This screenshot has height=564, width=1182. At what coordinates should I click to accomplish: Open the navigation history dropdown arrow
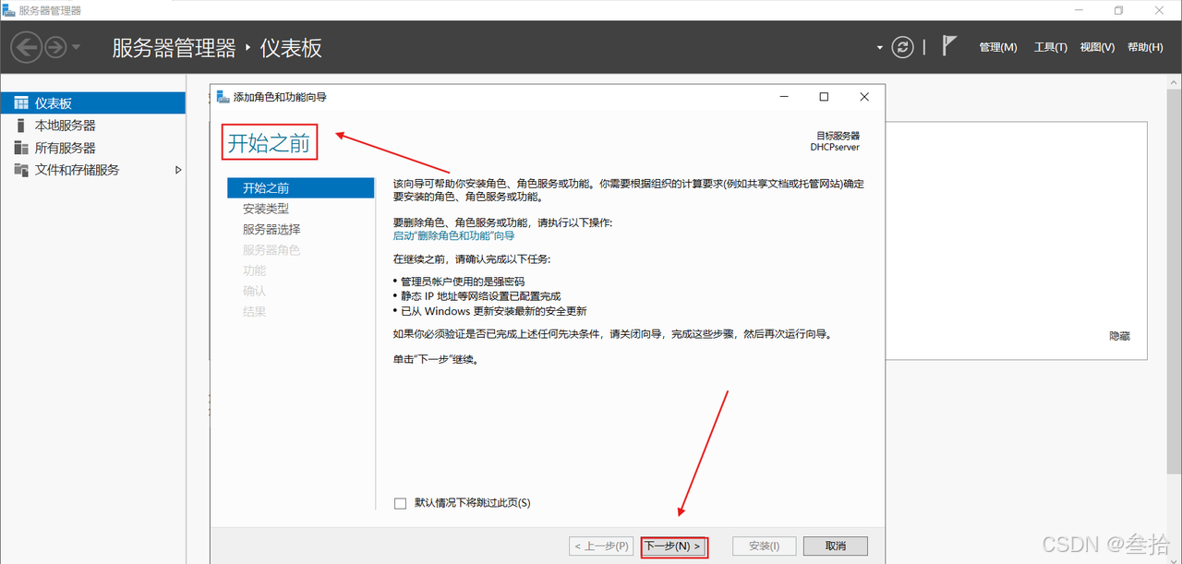pos(77,48)
